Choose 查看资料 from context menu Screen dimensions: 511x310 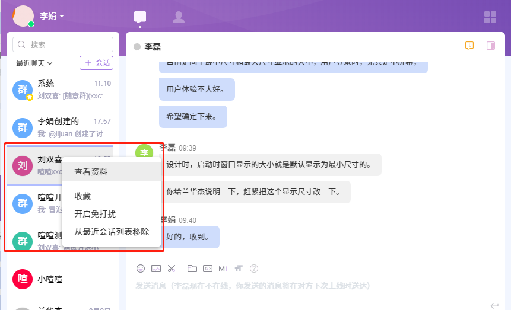(x=91, y=172)
